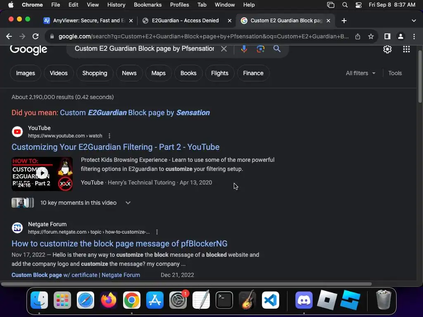Image resolution: width=423 pixels, height=317 pixels.
Task: Bookmark this page with the star icon
Action: (x=371, y=36)
